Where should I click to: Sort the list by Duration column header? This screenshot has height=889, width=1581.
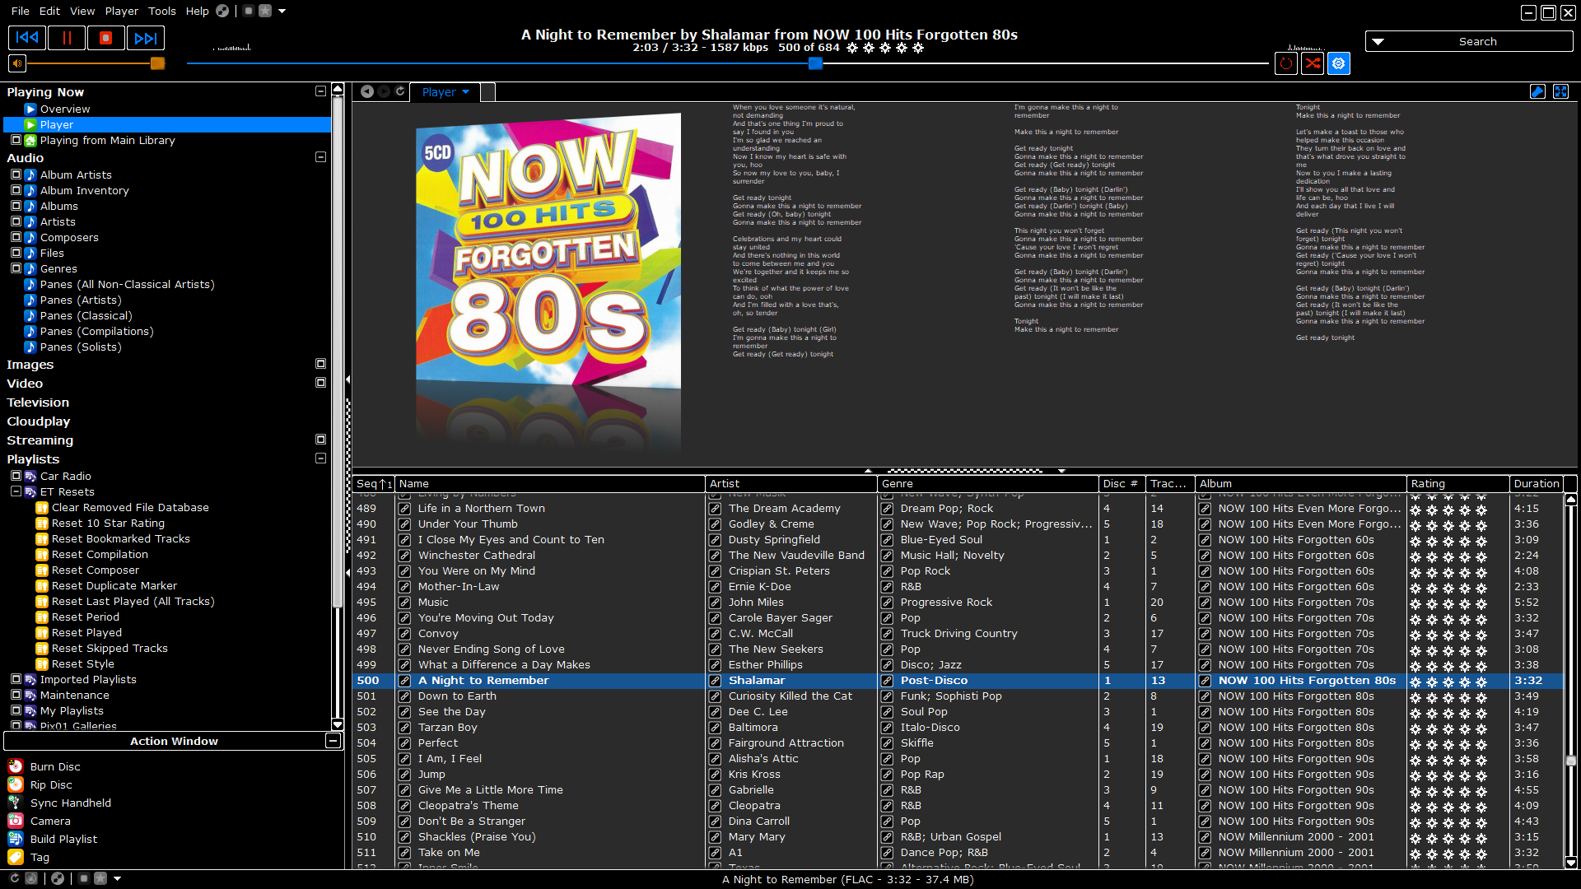(1536, 484)
